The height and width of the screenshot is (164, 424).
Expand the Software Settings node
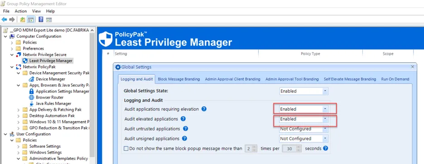pyautogui.click(x=19, y=146)
